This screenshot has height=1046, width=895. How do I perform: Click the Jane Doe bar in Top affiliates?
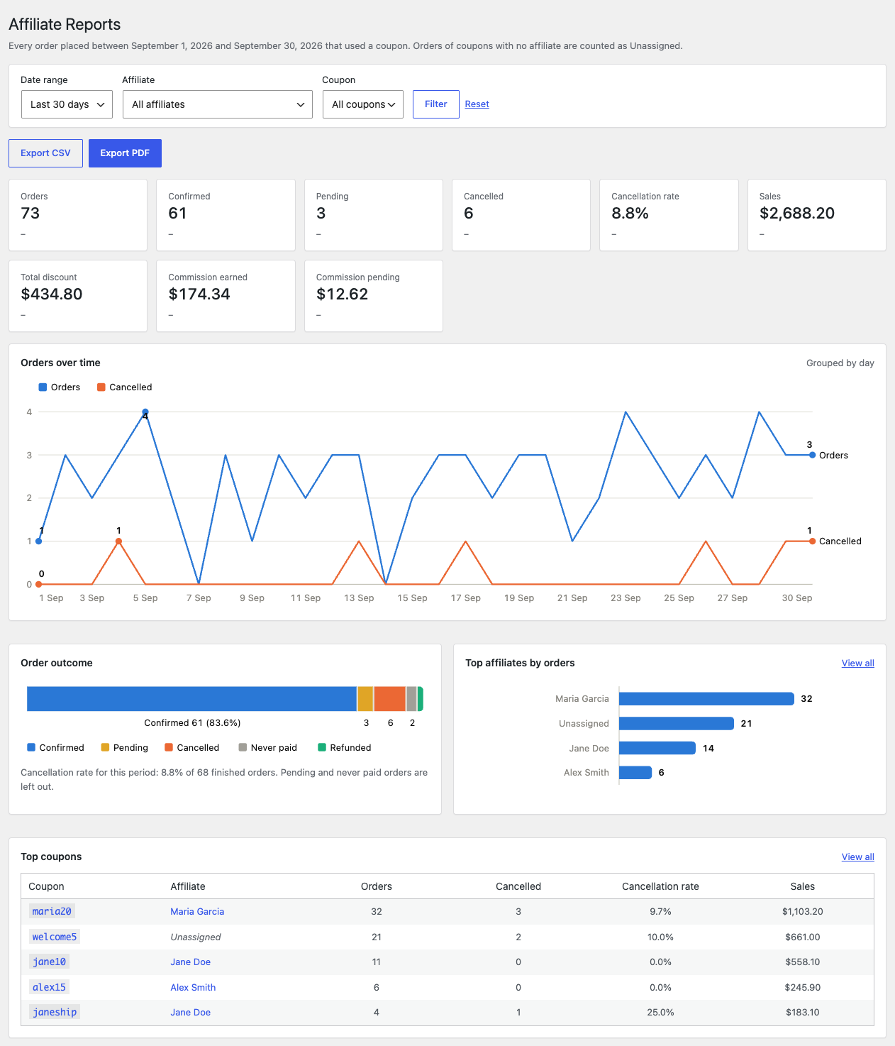tap(657, 748)
